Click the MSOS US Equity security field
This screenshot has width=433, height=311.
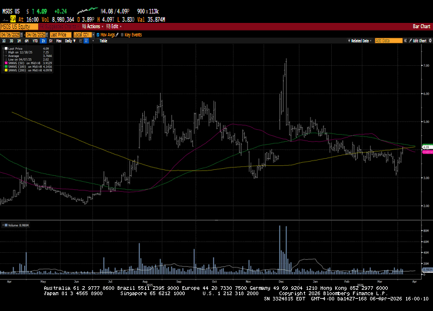point(19,26)
